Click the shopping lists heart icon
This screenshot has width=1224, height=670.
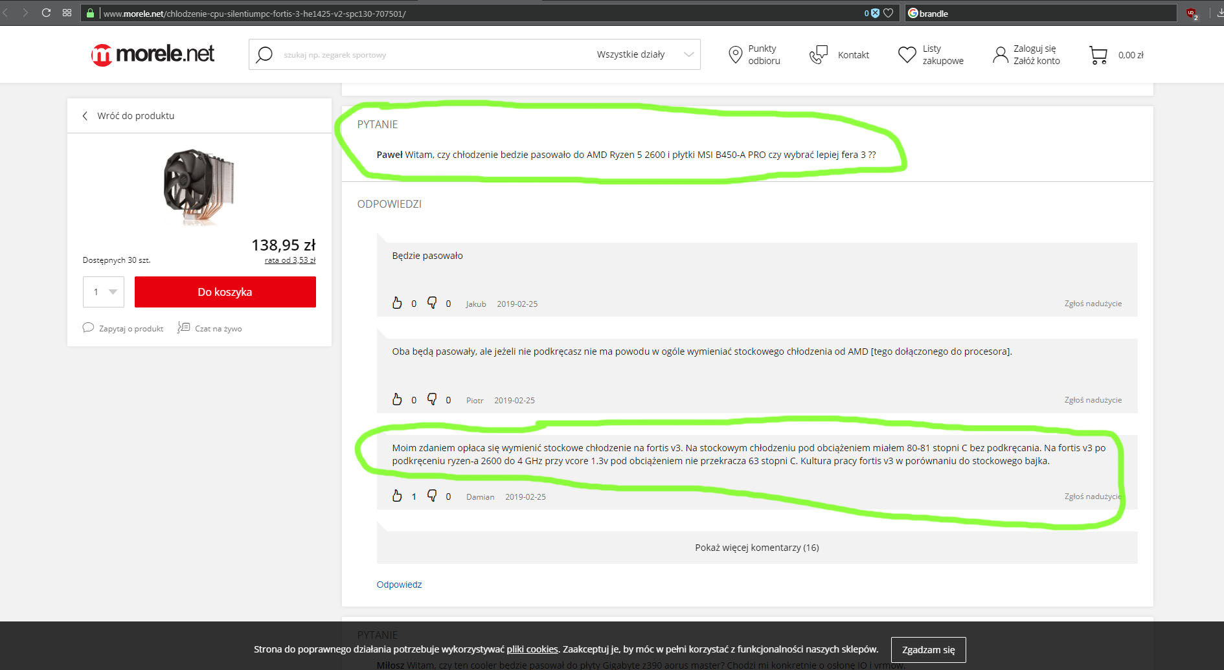(907, 54)
